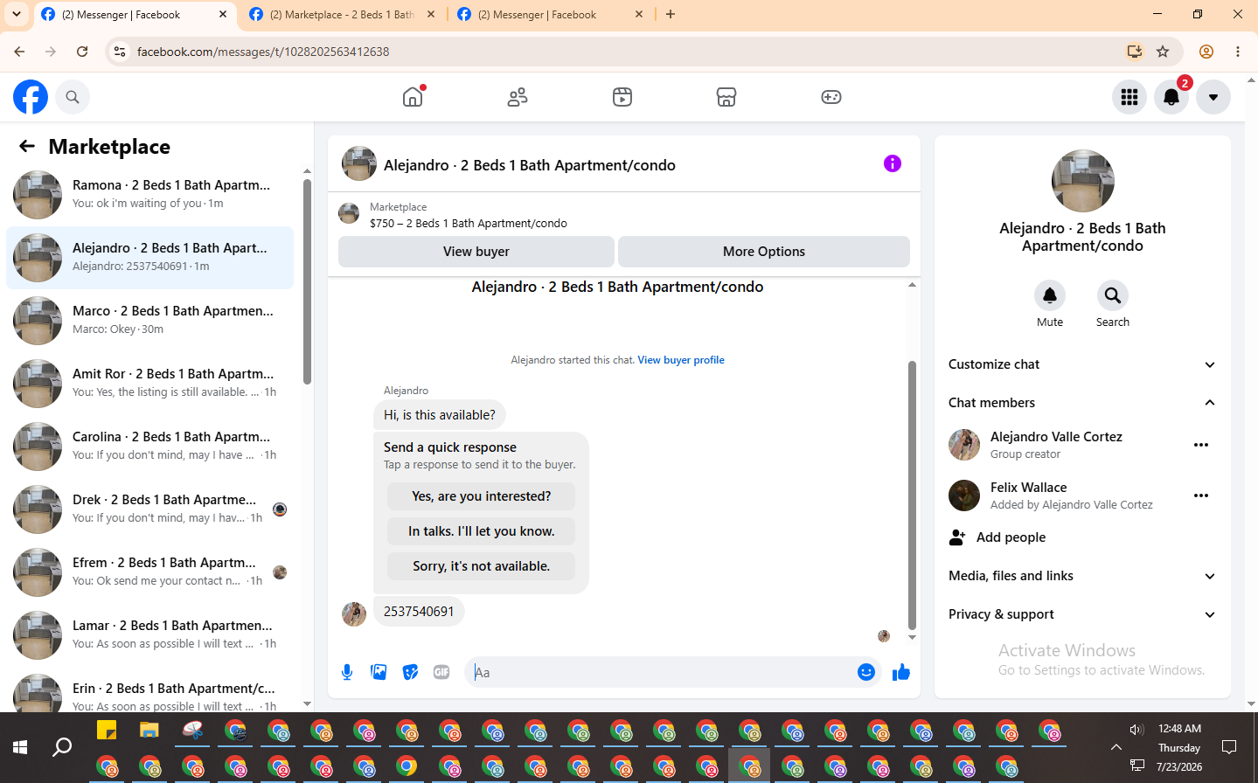
Task: Open Carolina conversation
Action: (x=149, y=446)
